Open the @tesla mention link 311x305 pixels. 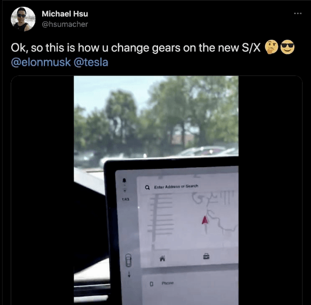pyautogui.click(x=91, y=62)
